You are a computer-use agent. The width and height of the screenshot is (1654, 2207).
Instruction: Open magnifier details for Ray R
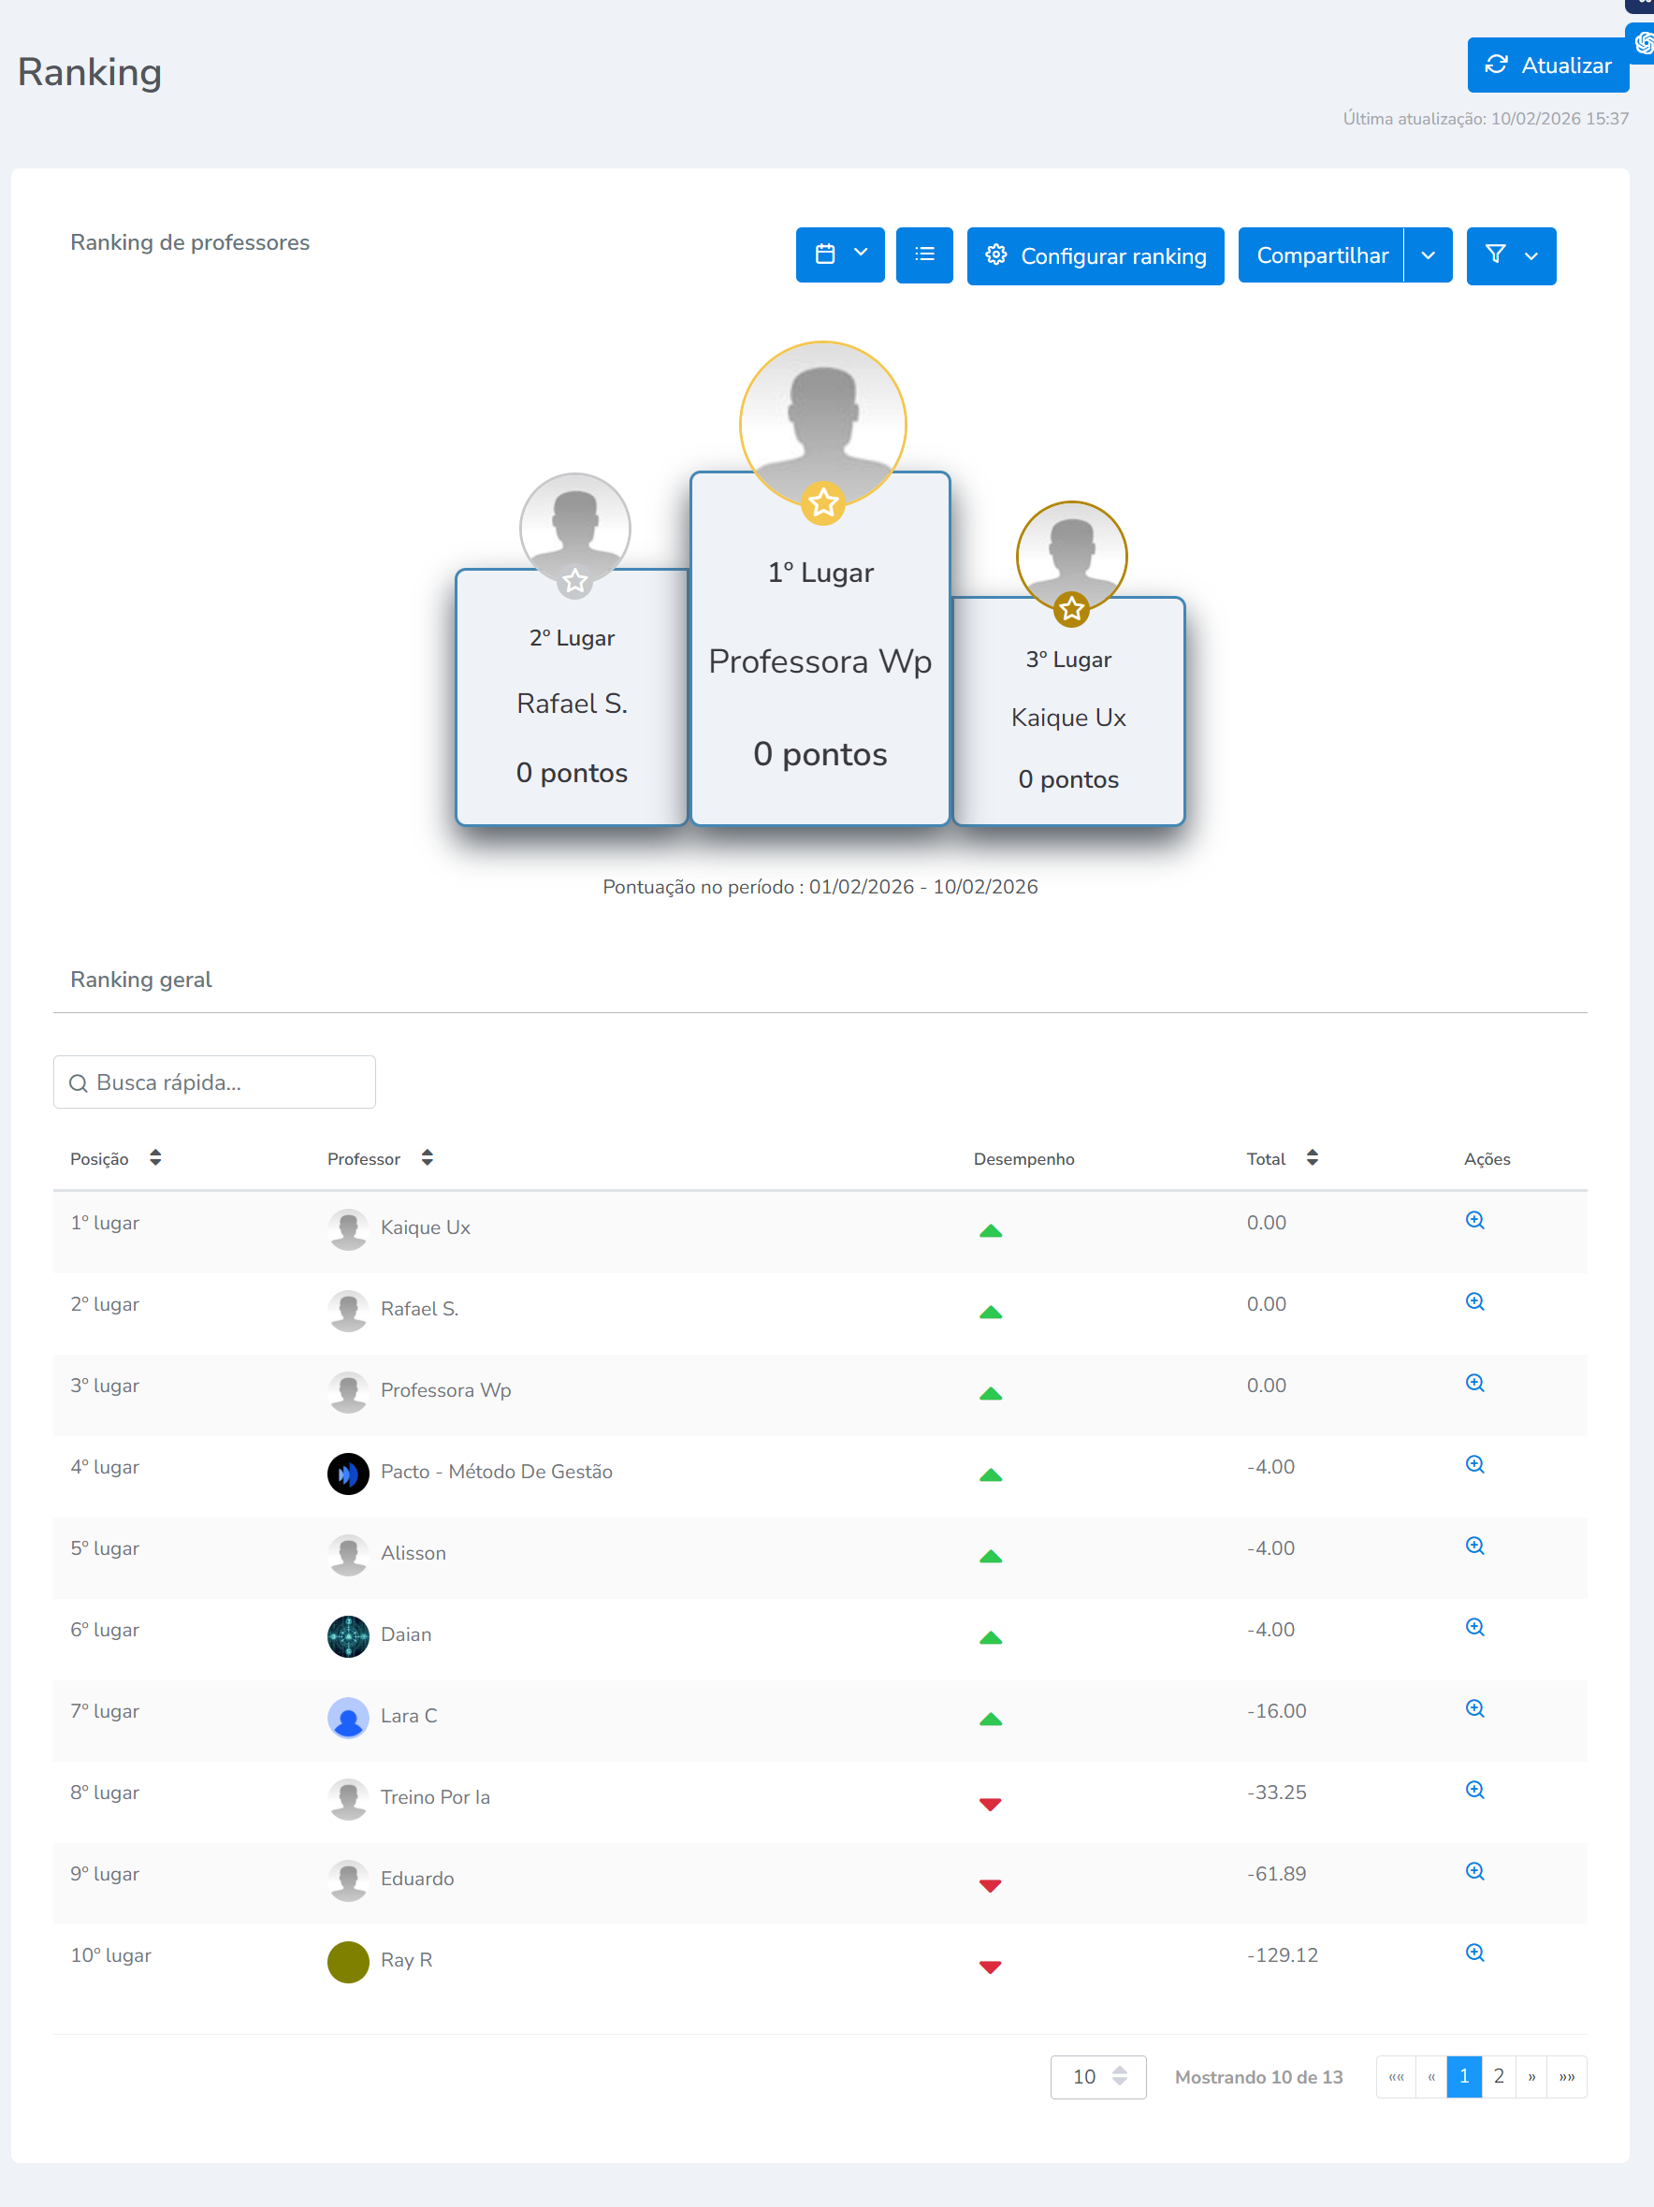tap(1474, 1953)
